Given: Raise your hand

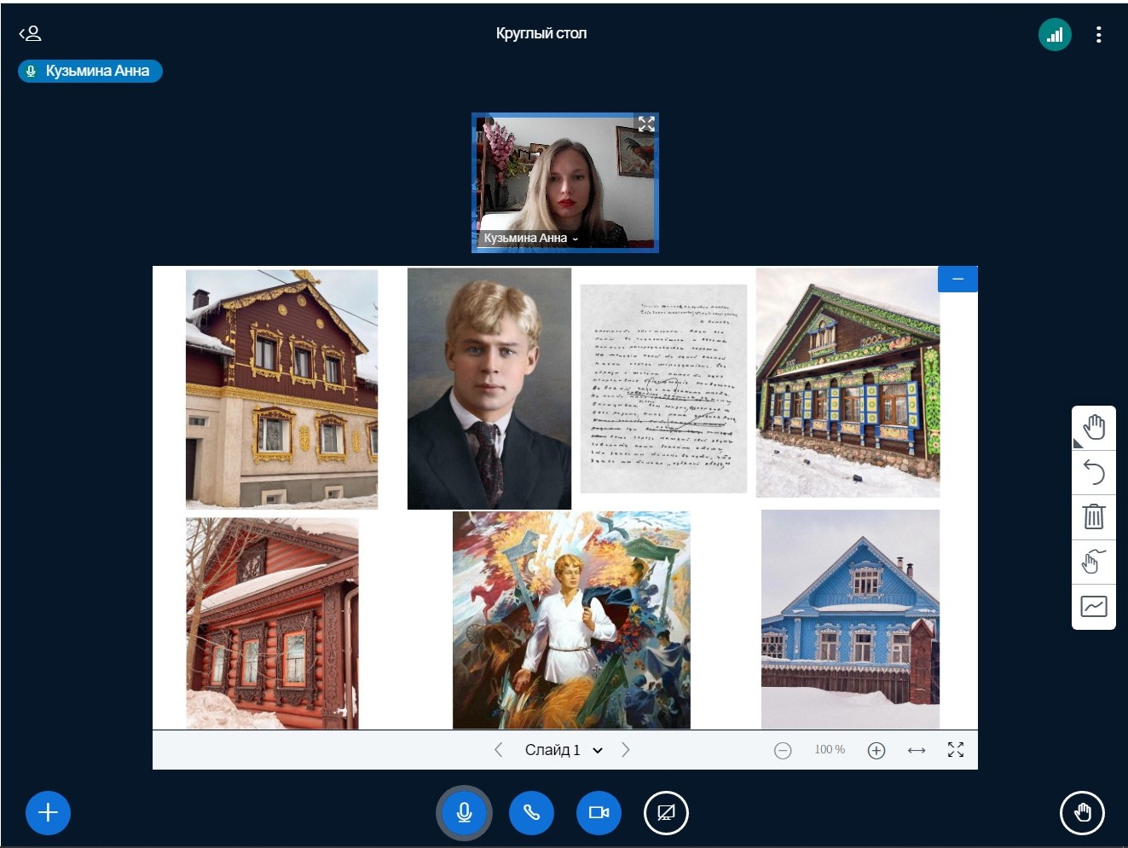Looking at the screenshot, I should [x=1082, y=813].
